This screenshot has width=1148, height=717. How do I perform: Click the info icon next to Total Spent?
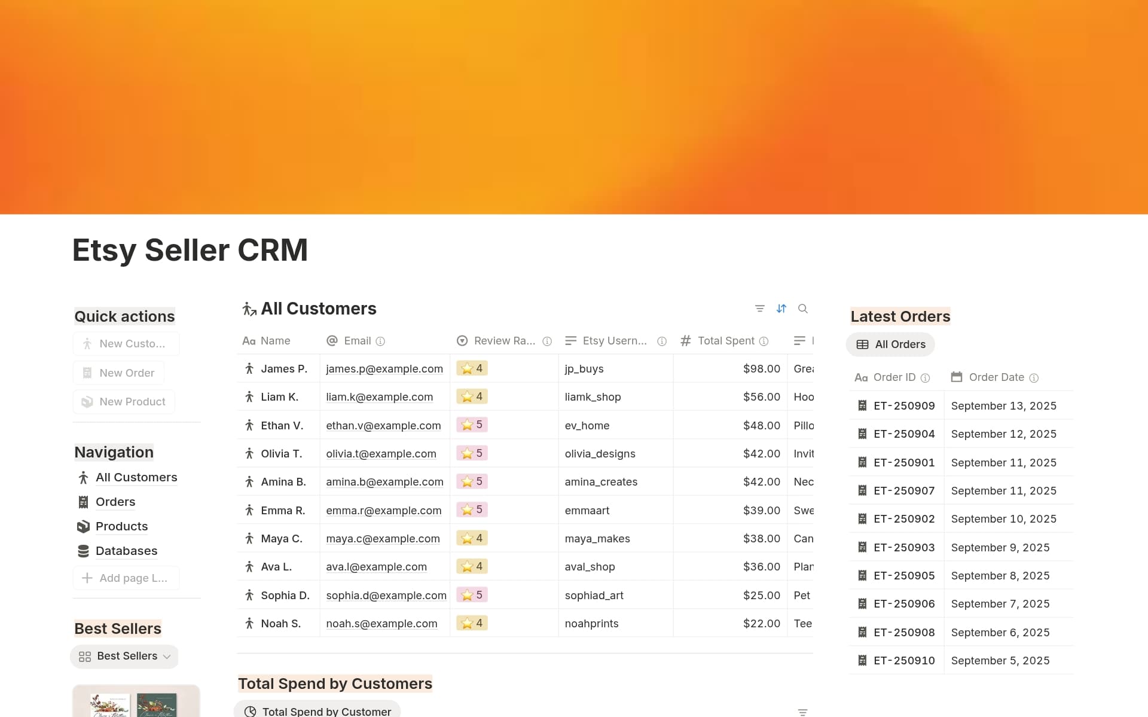pyautogui.click(x=765, y=341)
